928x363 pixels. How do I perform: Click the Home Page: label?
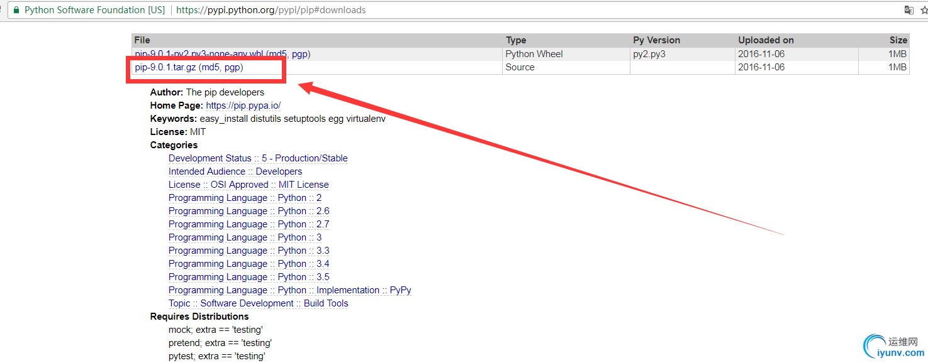click(x=177, y=106)
